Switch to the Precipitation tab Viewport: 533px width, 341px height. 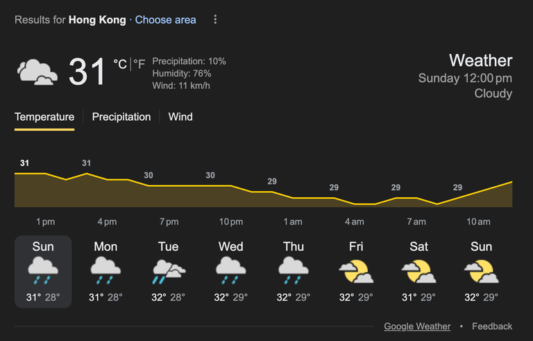pos(121,117)
